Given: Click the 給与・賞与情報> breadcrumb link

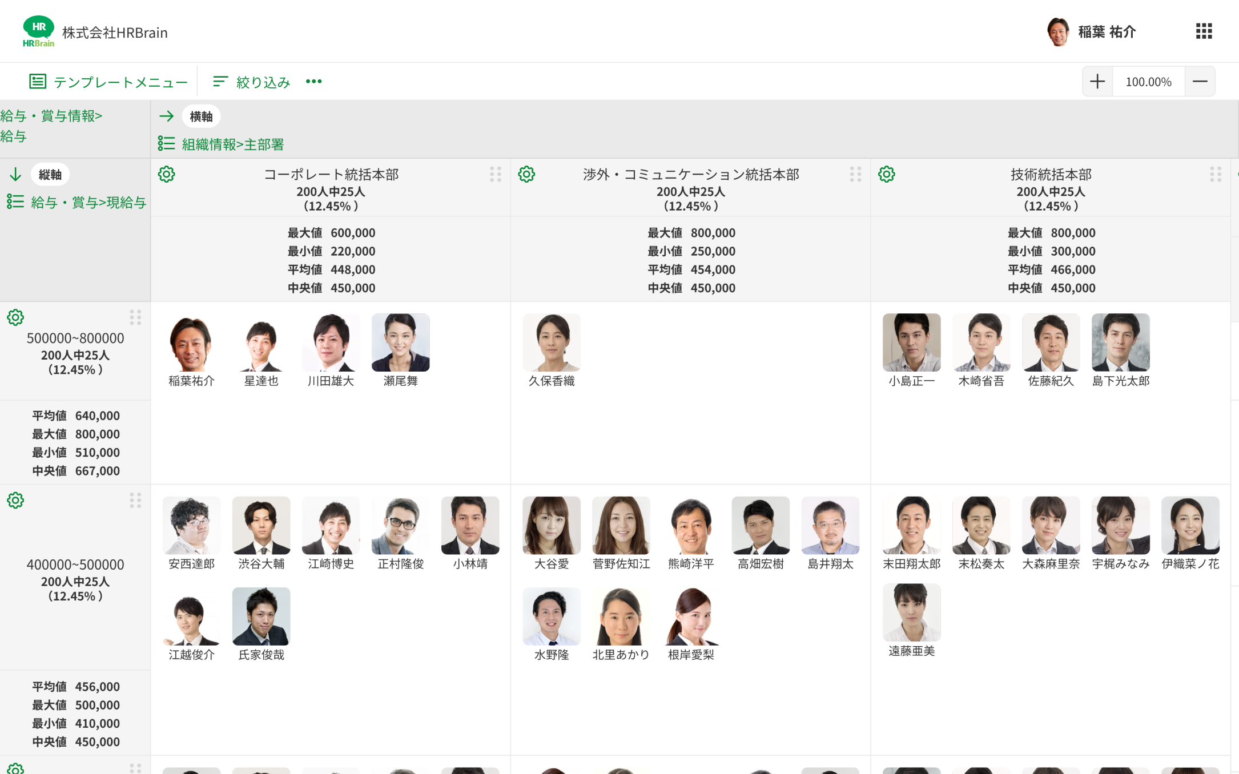Looking at the screenshot, I should [51, 116].
